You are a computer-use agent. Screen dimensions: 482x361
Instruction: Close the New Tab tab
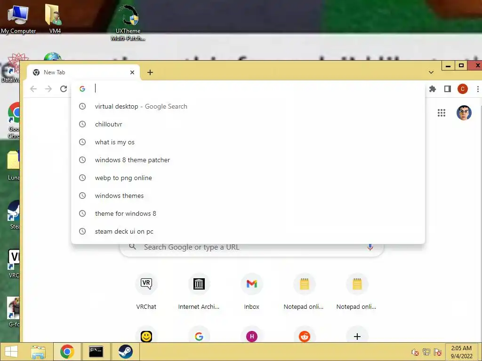pyautogui.click(x=132, y=72)
